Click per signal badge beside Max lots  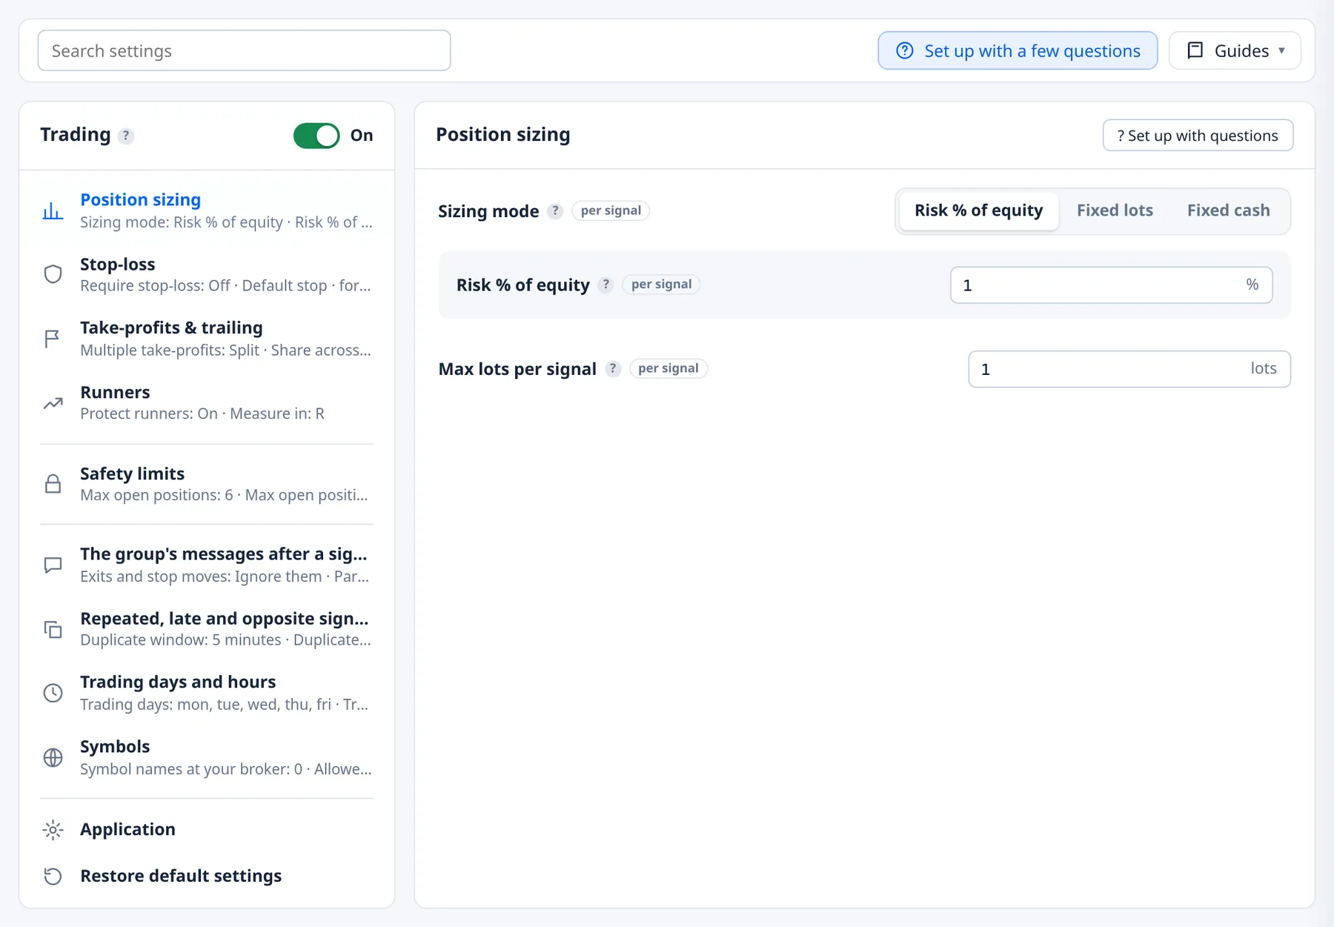point(668,368)
